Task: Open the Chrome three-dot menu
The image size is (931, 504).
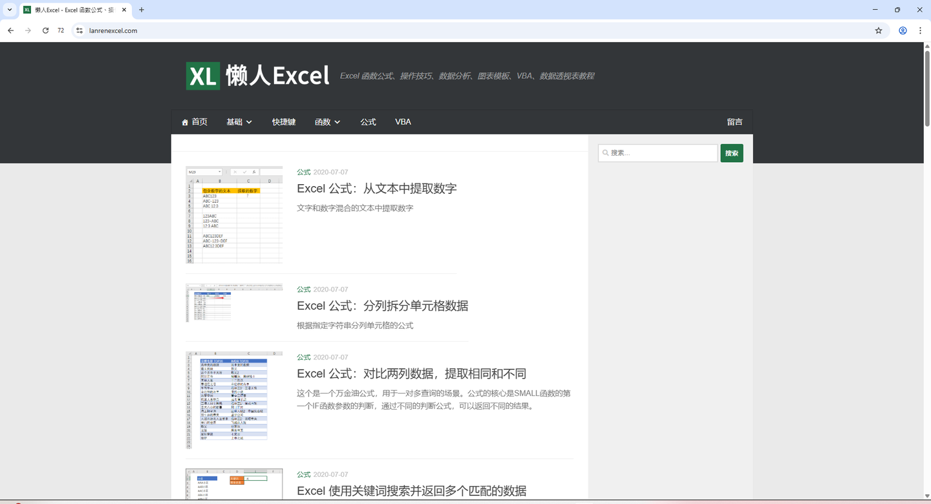Action: [x=920, y=30]
